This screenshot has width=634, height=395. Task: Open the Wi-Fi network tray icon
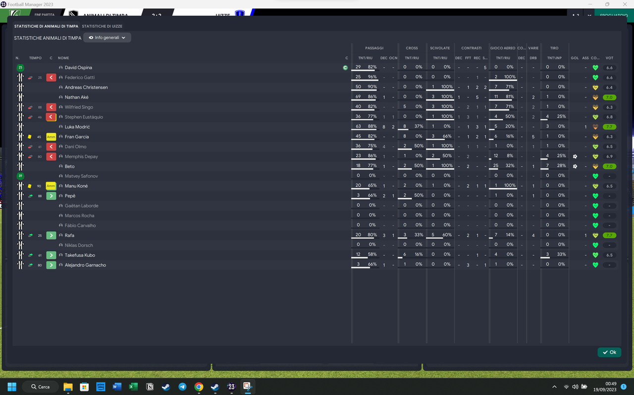[566, 387]
